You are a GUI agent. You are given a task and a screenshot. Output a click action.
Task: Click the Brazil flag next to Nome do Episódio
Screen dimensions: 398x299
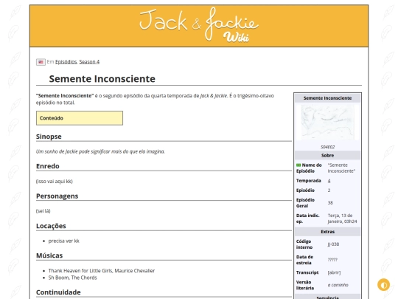[x=298, y=165]
